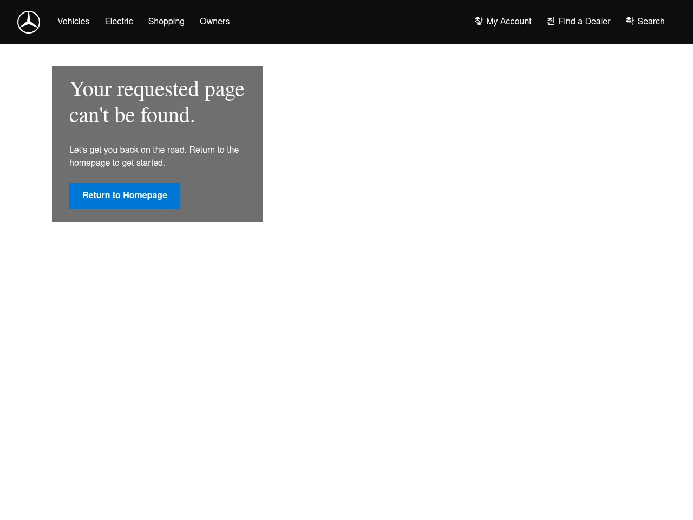Click blank white area below the error card
Viewport: 693px width, 520px height.
157,325
